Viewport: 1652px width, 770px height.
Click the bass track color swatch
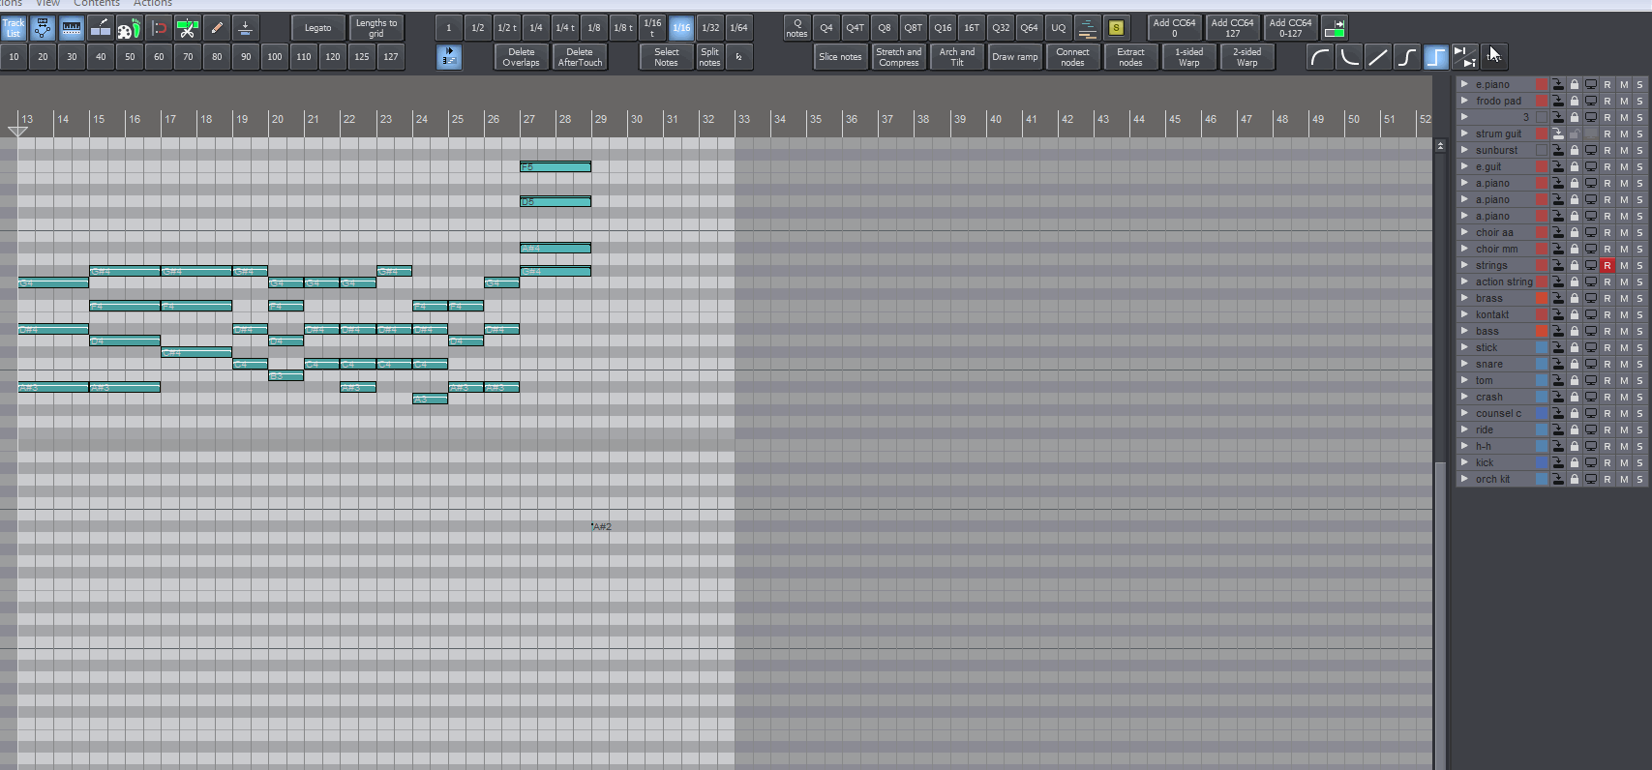[1543, 331]
